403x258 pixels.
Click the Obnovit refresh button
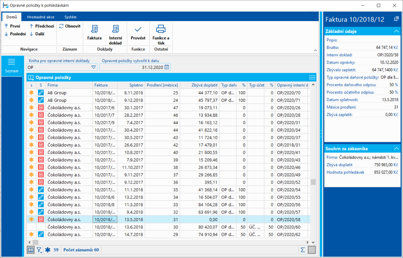point(70,26)
